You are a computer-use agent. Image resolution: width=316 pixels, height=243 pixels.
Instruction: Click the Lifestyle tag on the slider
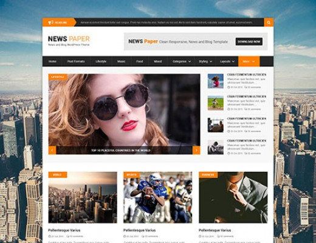(58, 77)
